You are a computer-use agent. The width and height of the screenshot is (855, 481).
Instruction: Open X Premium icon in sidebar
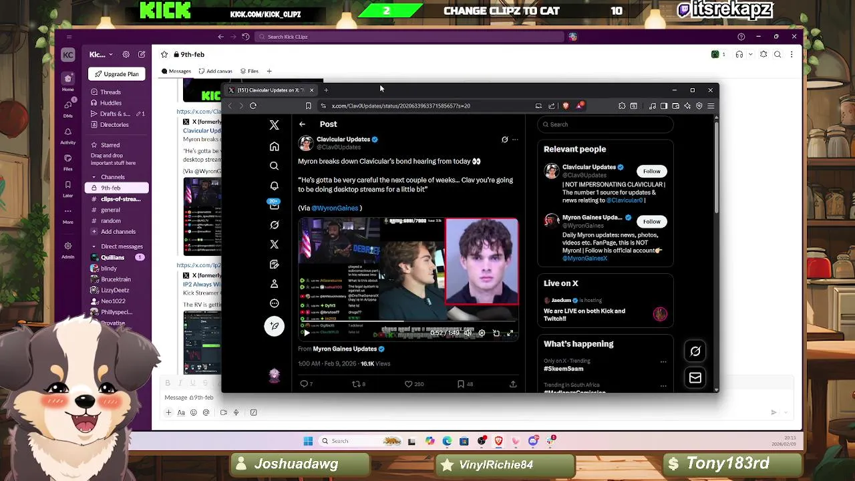point(274,245)
